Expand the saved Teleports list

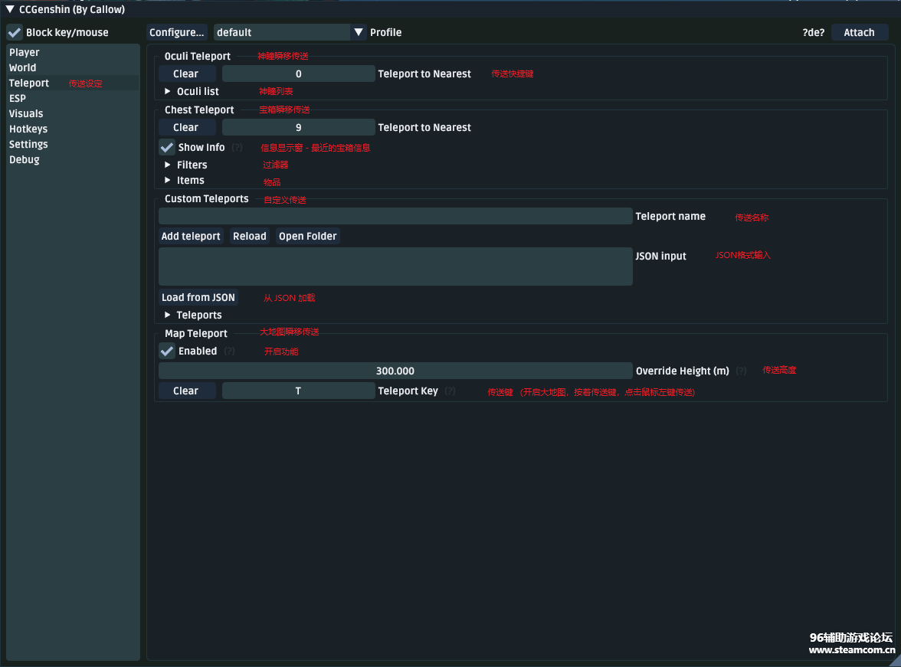168,315
